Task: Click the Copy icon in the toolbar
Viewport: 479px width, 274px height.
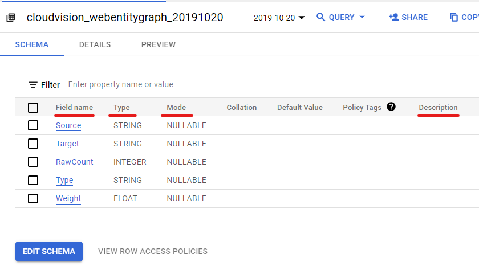Action: pyautogui.click(x=454, y=17)
